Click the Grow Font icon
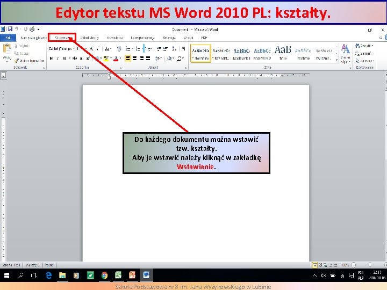 (91, 48)
